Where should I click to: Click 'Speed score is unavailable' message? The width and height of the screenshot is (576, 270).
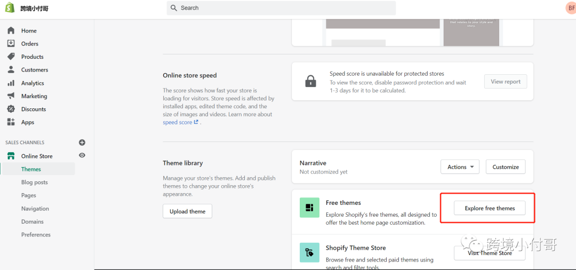[387, 74]
